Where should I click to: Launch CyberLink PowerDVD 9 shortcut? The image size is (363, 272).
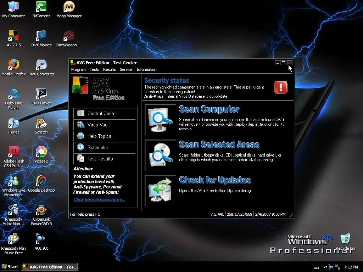tap(41, 215)
